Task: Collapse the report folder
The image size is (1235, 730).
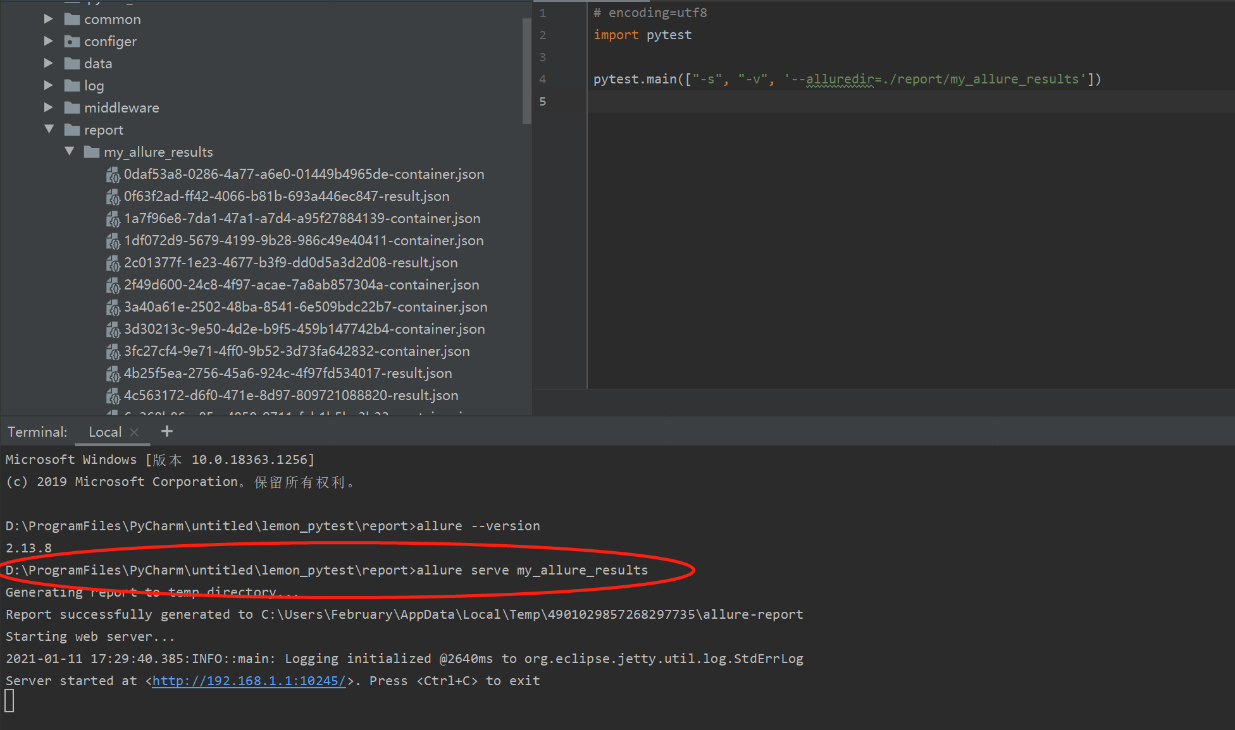Action: tap(49, 130)
